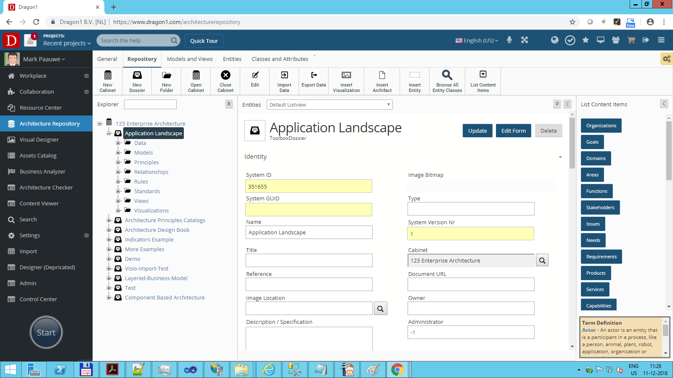673x378 pixels.
Task: Switch to the General tab
Action: [107, 59]
